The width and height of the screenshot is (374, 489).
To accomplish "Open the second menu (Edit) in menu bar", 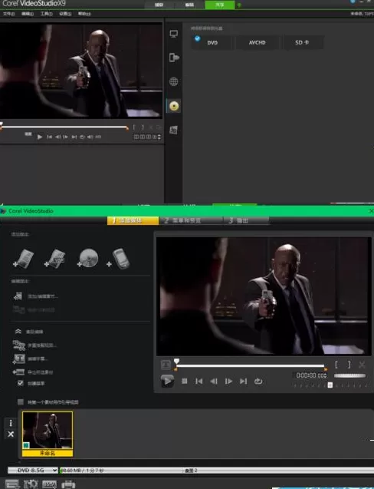I will (x=28, y=14).
